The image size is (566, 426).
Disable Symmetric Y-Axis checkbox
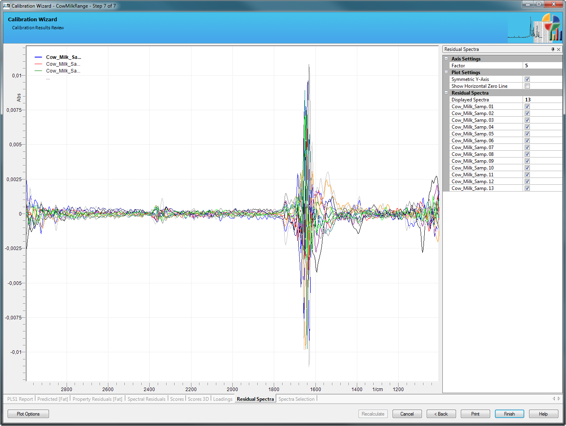tap(527, 79)
